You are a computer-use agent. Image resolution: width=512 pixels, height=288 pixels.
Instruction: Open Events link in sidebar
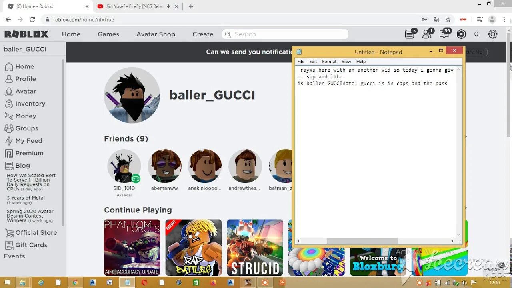[x=14, y=256]
